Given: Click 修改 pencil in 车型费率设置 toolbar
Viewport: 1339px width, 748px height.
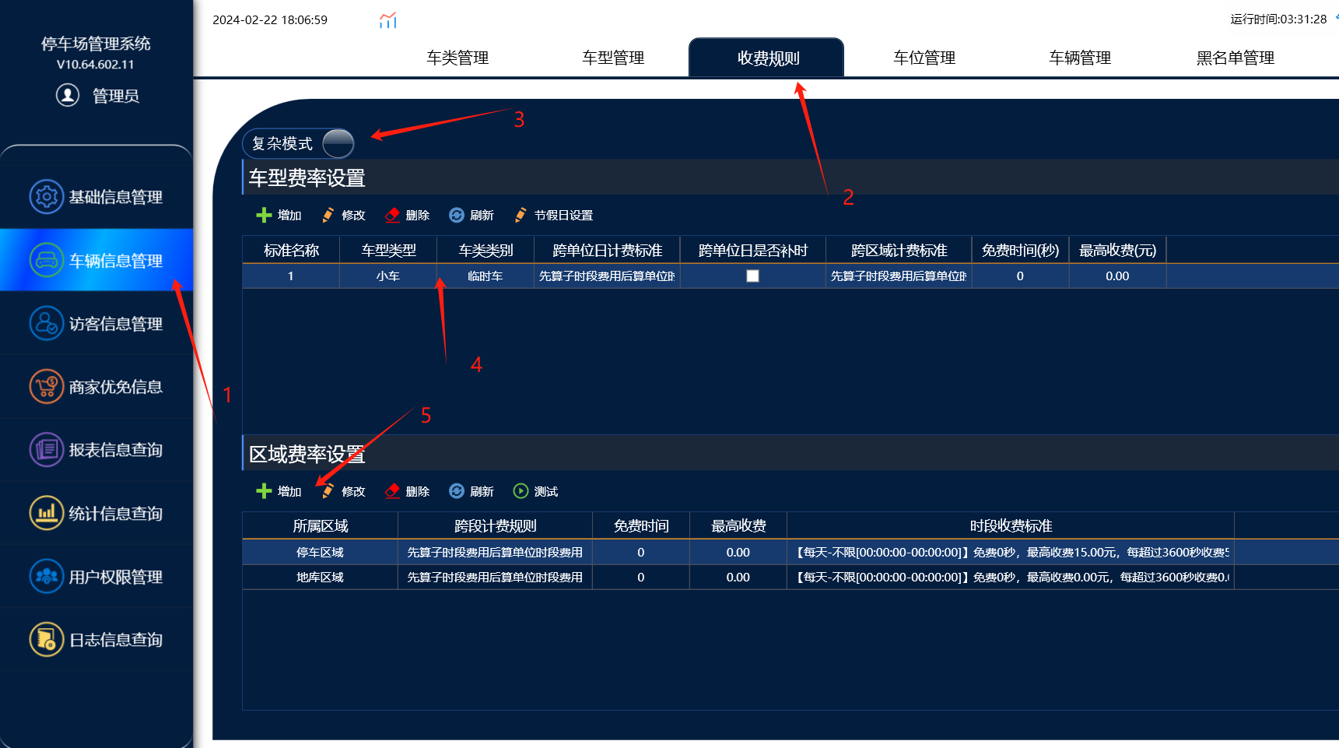Looking at the screenshot, I should 343,215.
